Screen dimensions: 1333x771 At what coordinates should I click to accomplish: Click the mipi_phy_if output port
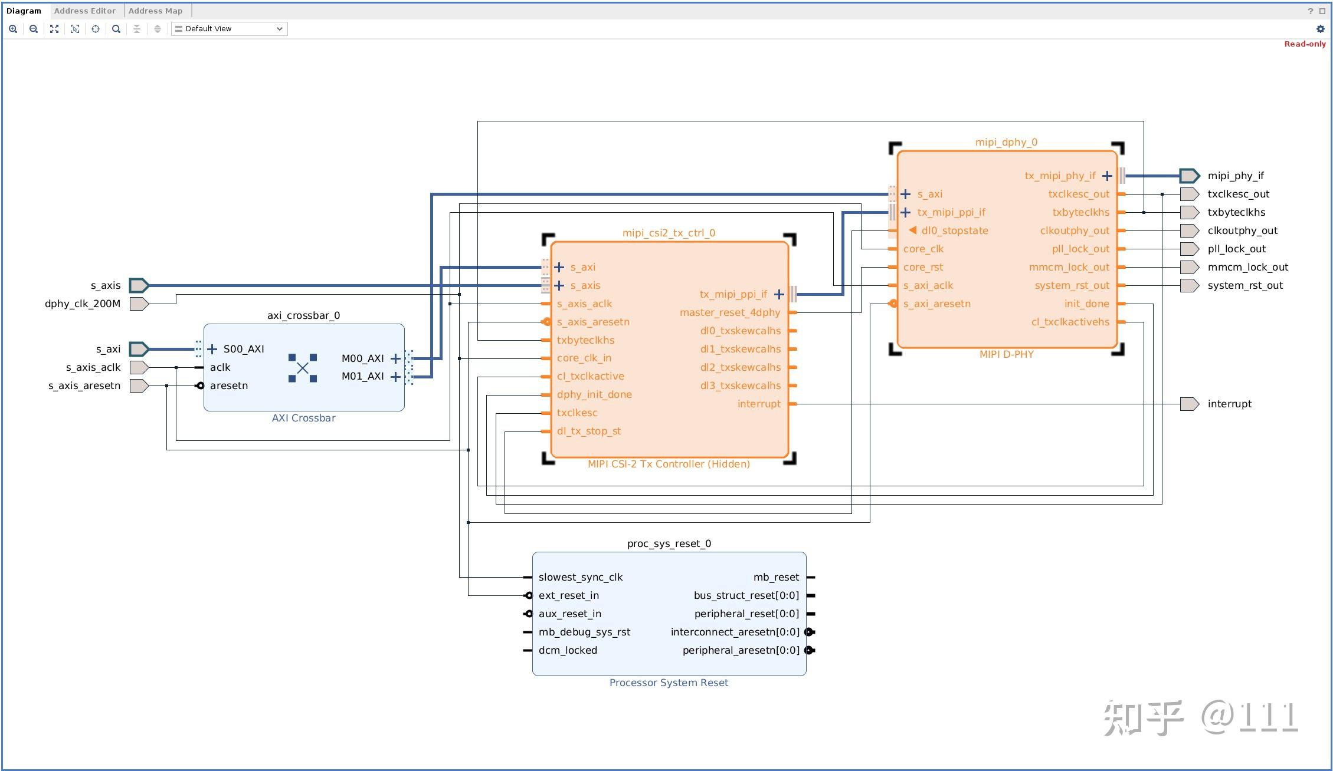(1189, 176)
